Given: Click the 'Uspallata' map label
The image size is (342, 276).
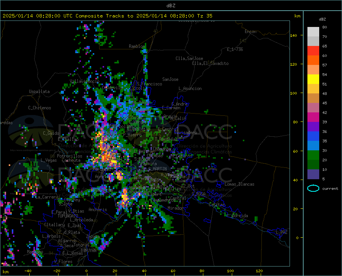Looking at the screenshot, I should pyautogui.click(x=39, y=91).
